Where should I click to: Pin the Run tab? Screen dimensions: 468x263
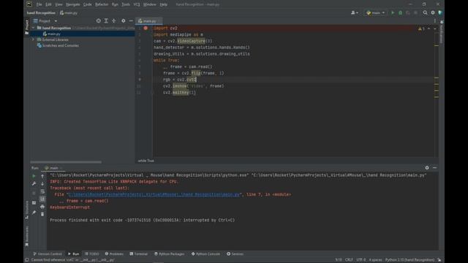34,213
